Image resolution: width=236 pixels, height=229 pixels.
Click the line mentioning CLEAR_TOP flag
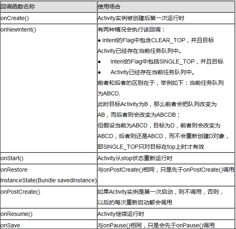pos(156,40)
